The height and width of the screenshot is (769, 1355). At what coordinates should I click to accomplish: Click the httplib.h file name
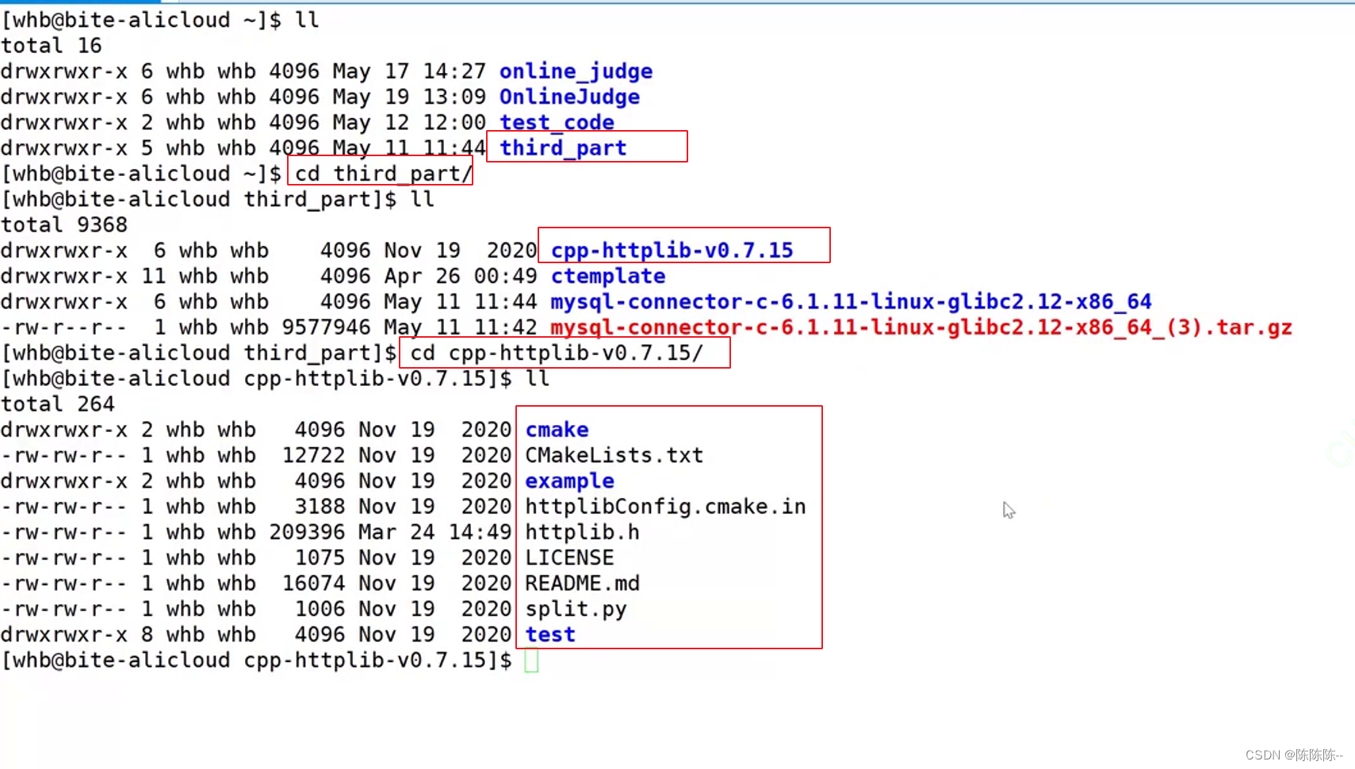(582, 532)
